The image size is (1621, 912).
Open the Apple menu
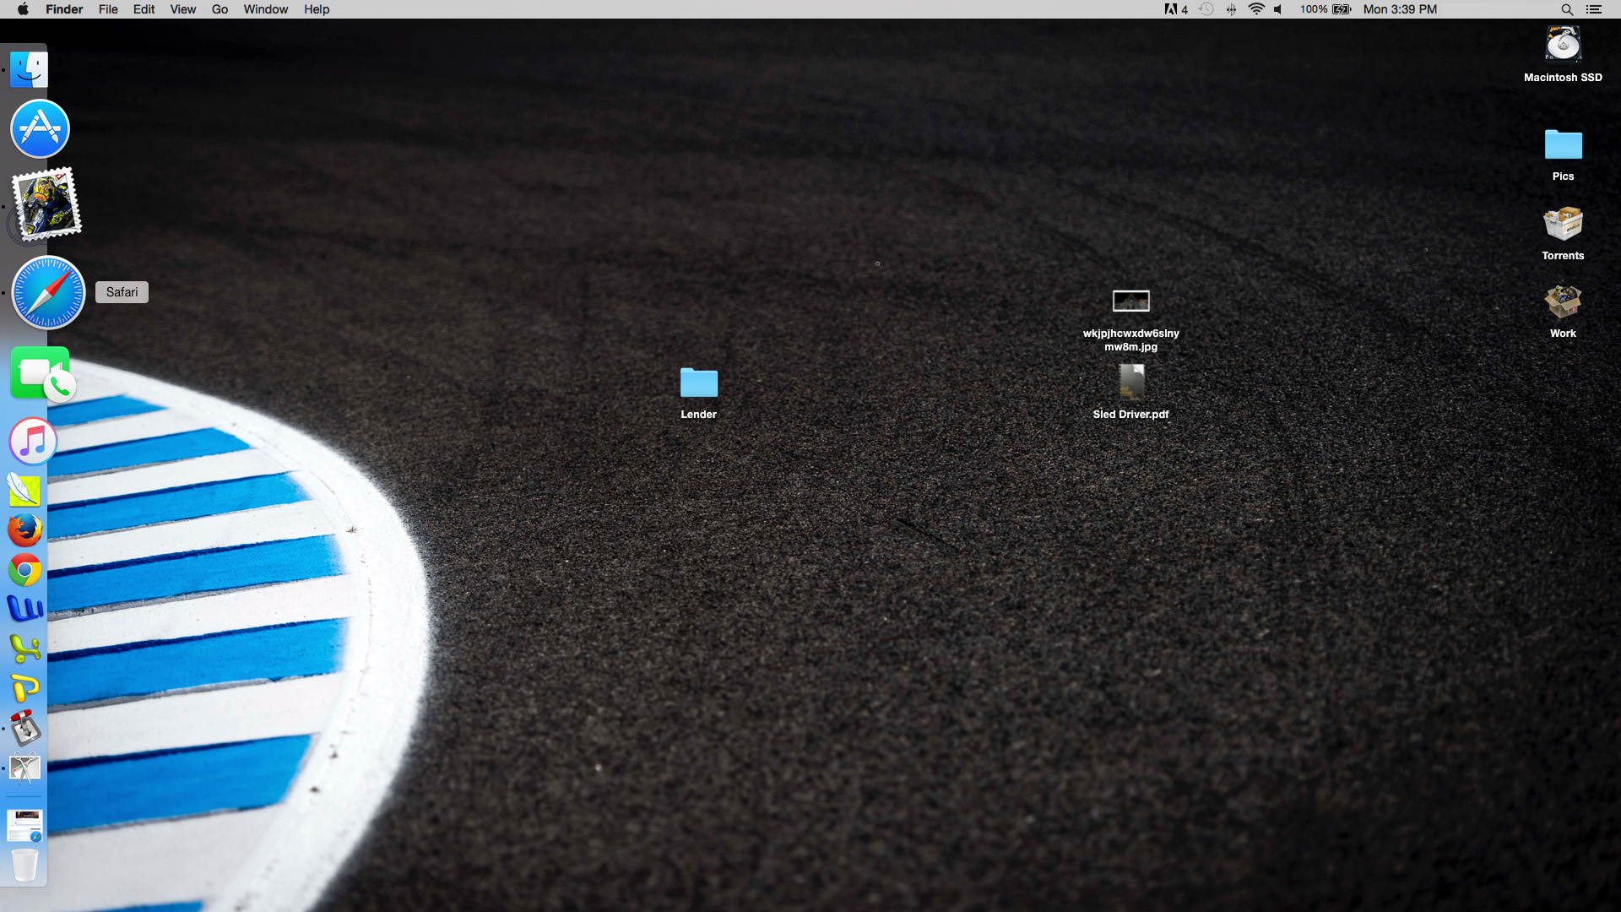pos(23,9)
